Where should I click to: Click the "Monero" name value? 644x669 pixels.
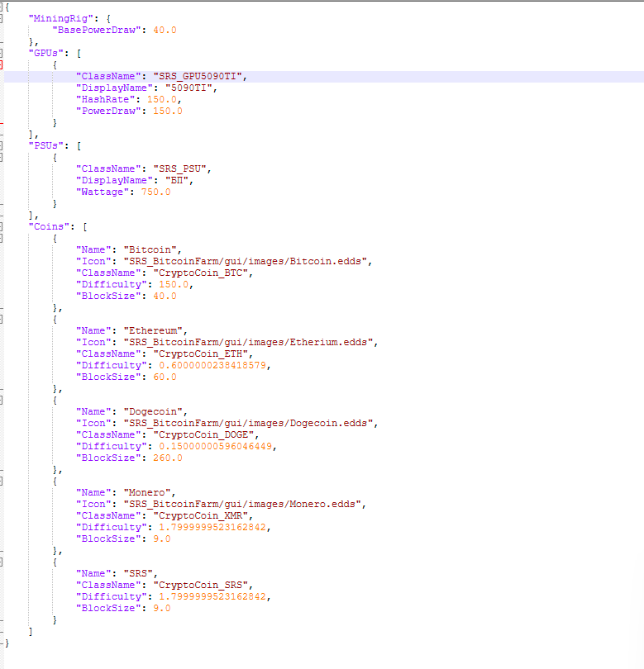(147, 492)
